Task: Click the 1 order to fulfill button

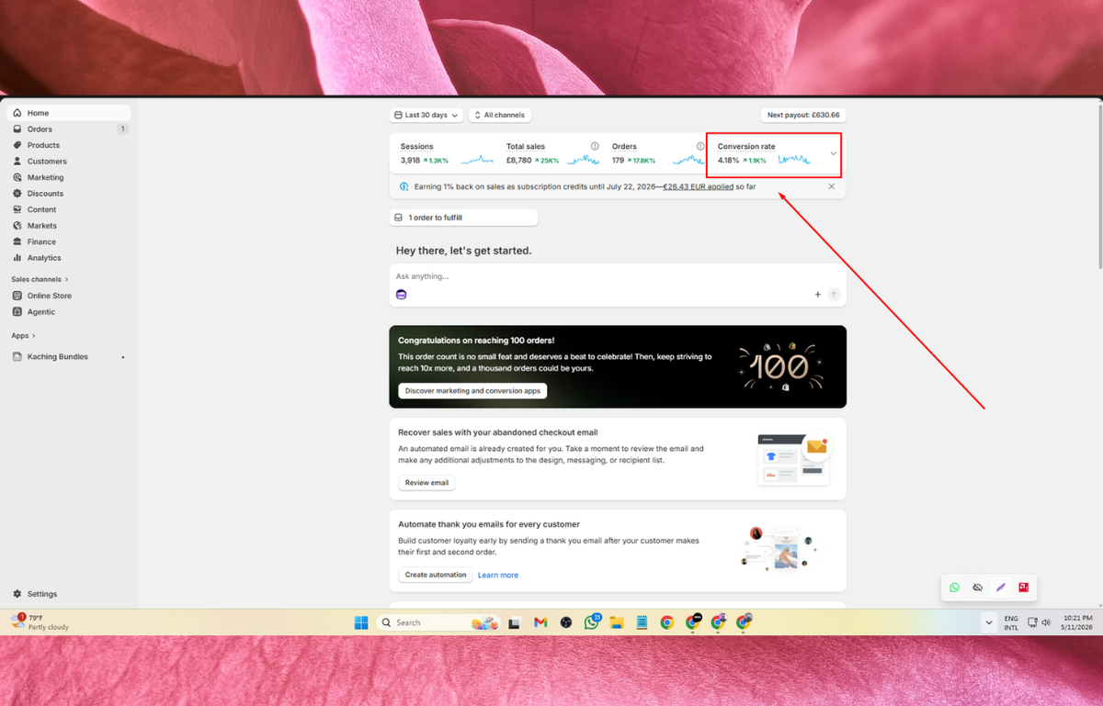Action: click(463, 218)
